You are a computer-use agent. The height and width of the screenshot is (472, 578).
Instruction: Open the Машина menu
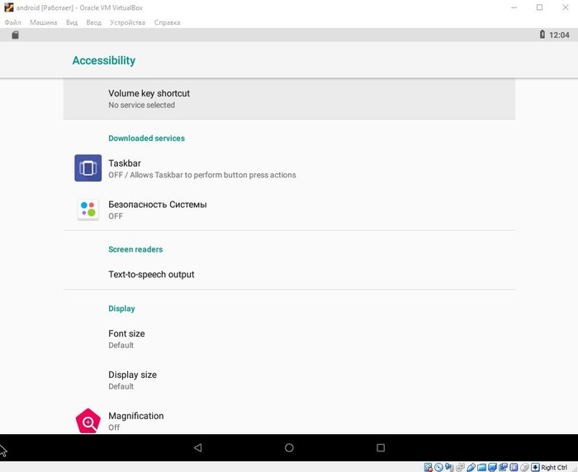[x=44, y=22]
